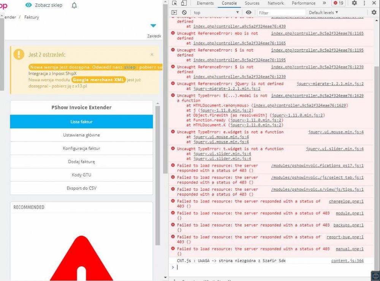Open index.php link ending :1165 on right
The width and height of the screenshot is (380, 281).
click(x=317, y=33)
